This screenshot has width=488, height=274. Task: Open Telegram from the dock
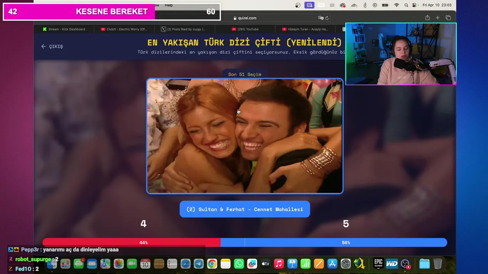tap(199, 263)
